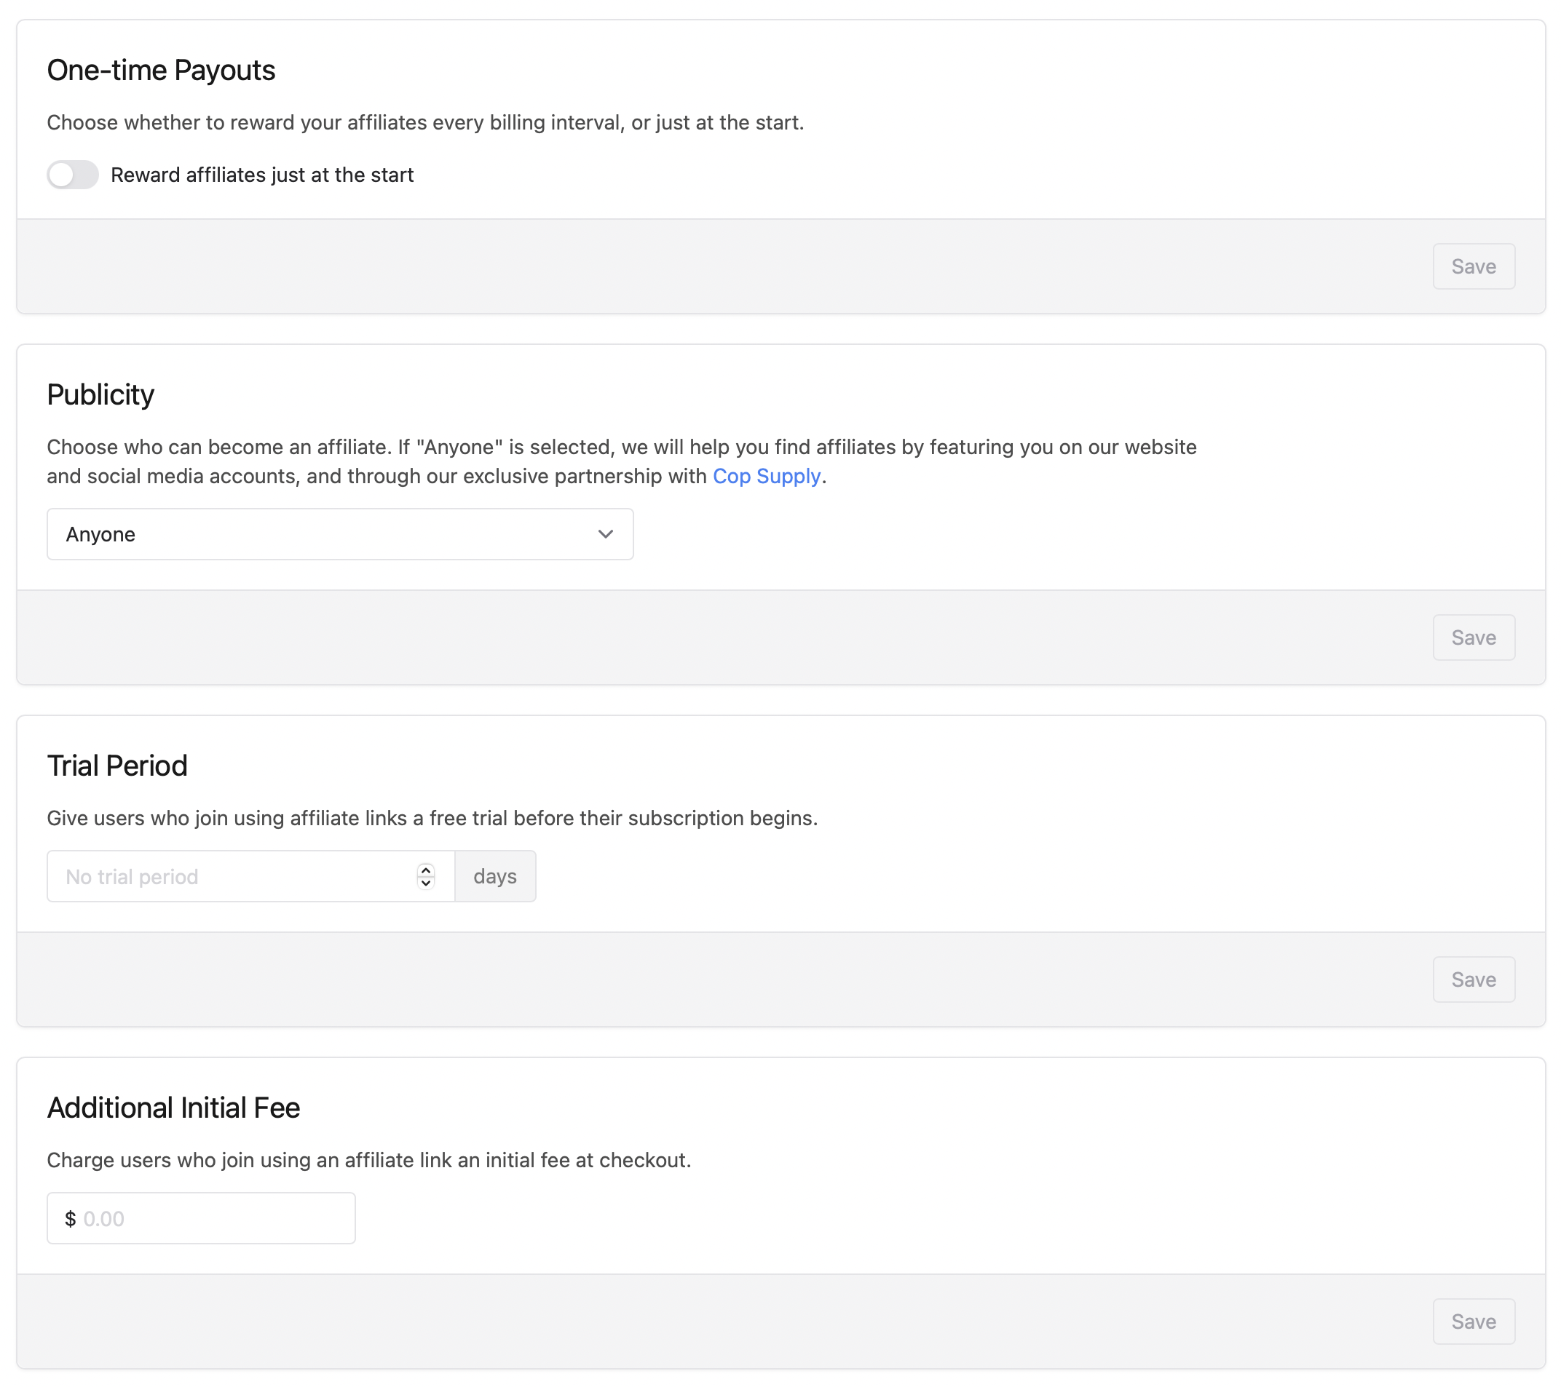The width and height of the screenshot is (1561, 1387).
Task: Increase trial days with the up stepper arrow
Action: (x=426, y=870)
